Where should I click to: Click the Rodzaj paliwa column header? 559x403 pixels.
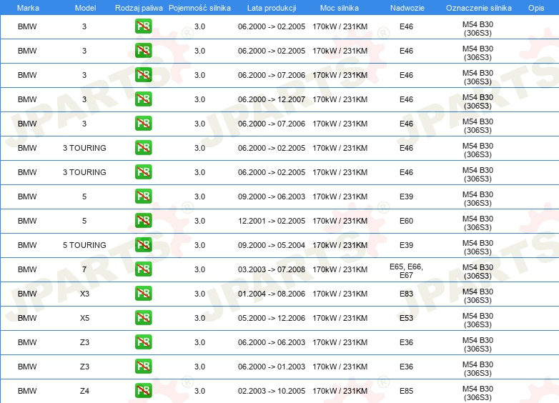point(139,8)
